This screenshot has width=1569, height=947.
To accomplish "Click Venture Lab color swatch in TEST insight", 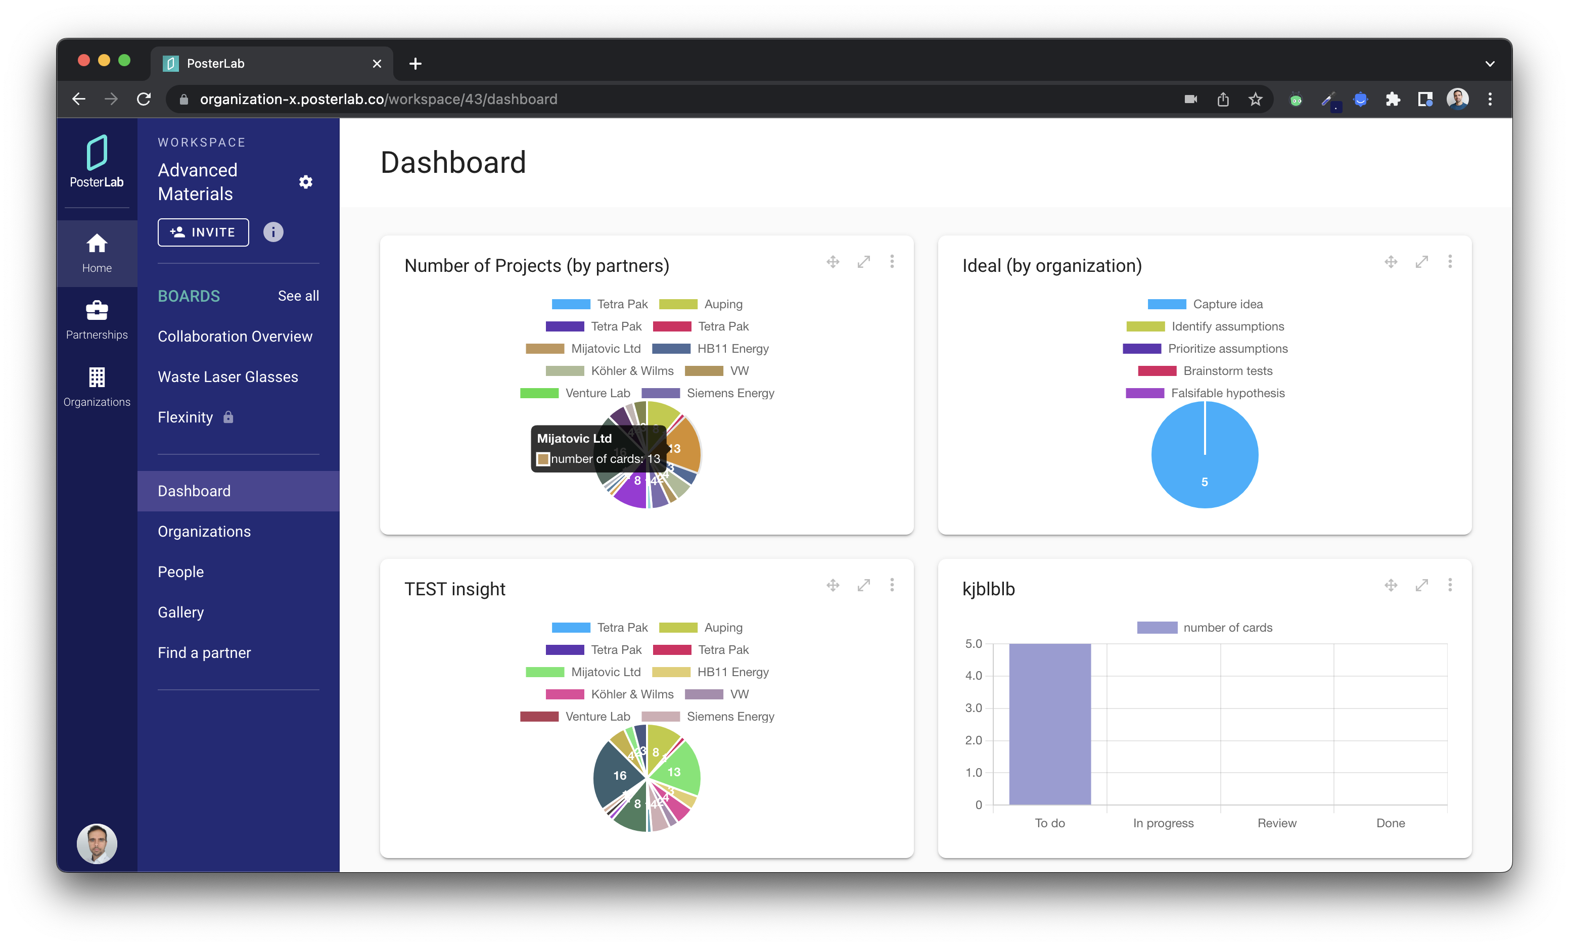I will pyautogui.click(x=539, y=717).
